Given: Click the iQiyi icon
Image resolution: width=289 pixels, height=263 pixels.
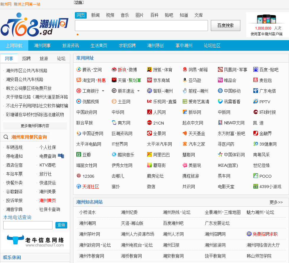Looking at the screenshot, I should tap(185, 101).
